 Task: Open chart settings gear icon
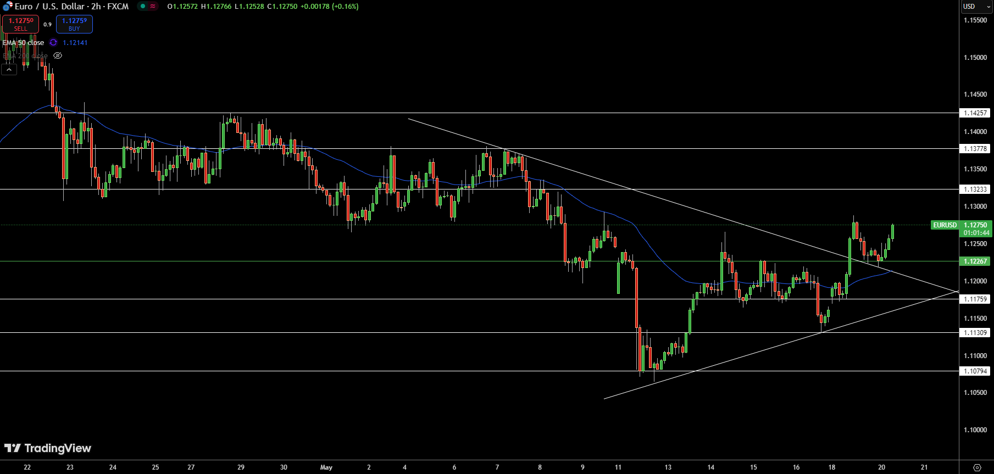point(977,467)
